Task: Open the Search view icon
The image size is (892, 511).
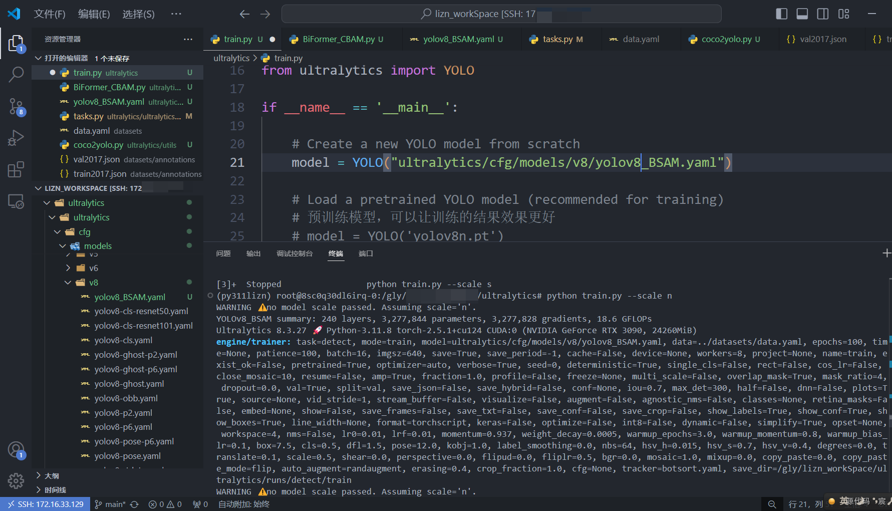Action: [x=16, y=75]
